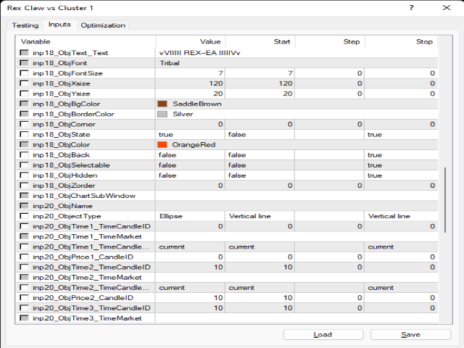Open the Tribal font value field
This screenshot has width=464, height=348.
pos(190,63)
